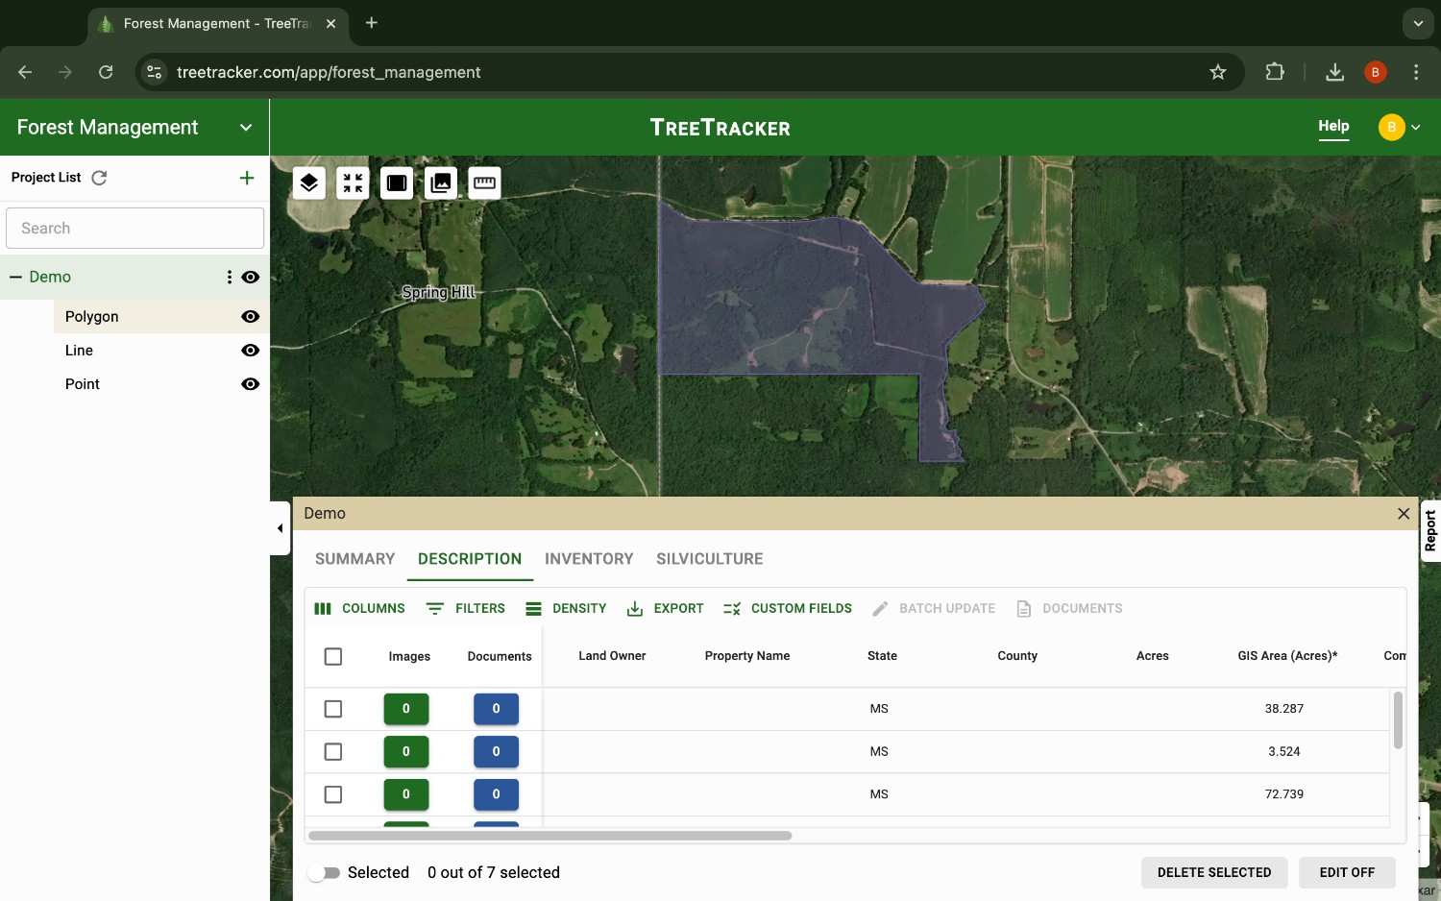Select the basemap switcher icon
1441x901 pixels.
tap(397, 183)
